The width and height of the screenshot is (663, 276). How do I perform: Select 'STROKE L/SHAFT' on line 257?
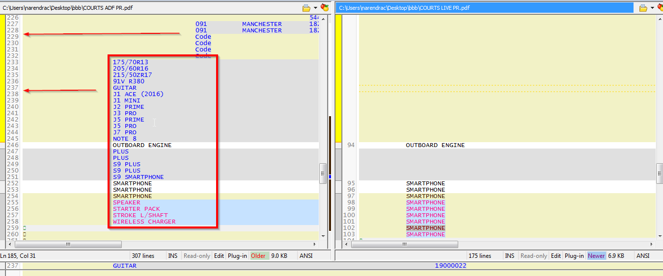(x=140, y=215)
